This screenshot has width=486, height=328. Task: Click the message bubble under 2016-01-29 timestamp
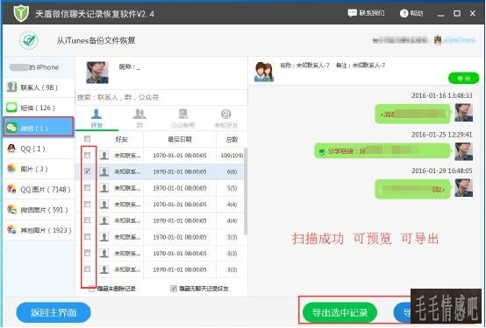(x=413, y=189)
